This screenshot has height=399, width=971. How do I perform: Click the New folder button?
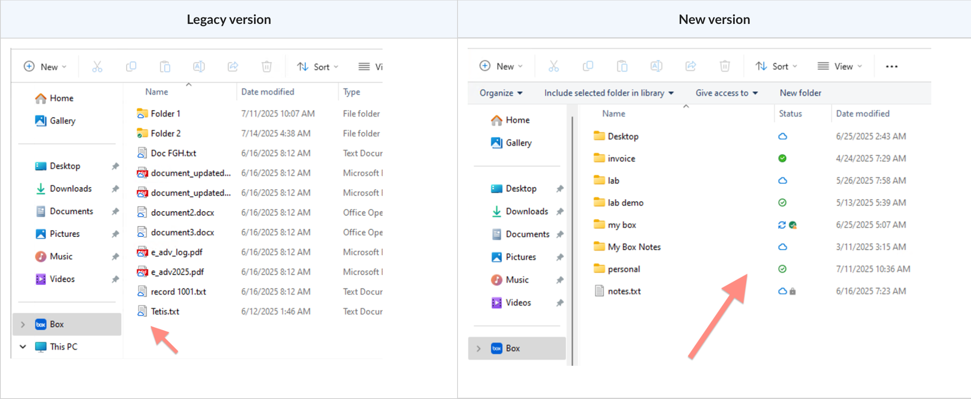coord(800,93)
